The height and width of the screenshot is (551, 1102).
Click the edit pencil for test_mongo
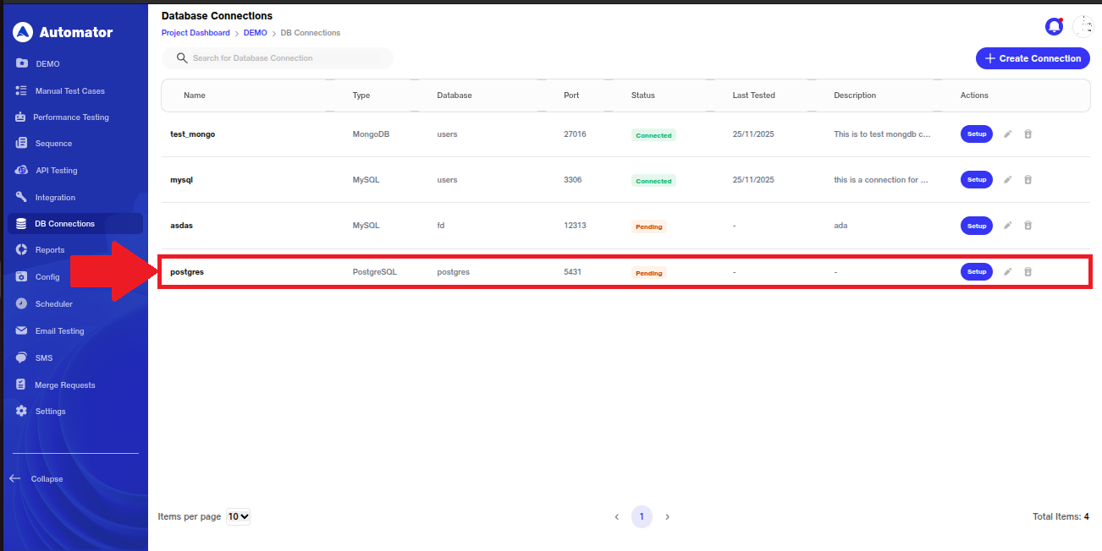pyautogui.click(x=1007, y=134)
